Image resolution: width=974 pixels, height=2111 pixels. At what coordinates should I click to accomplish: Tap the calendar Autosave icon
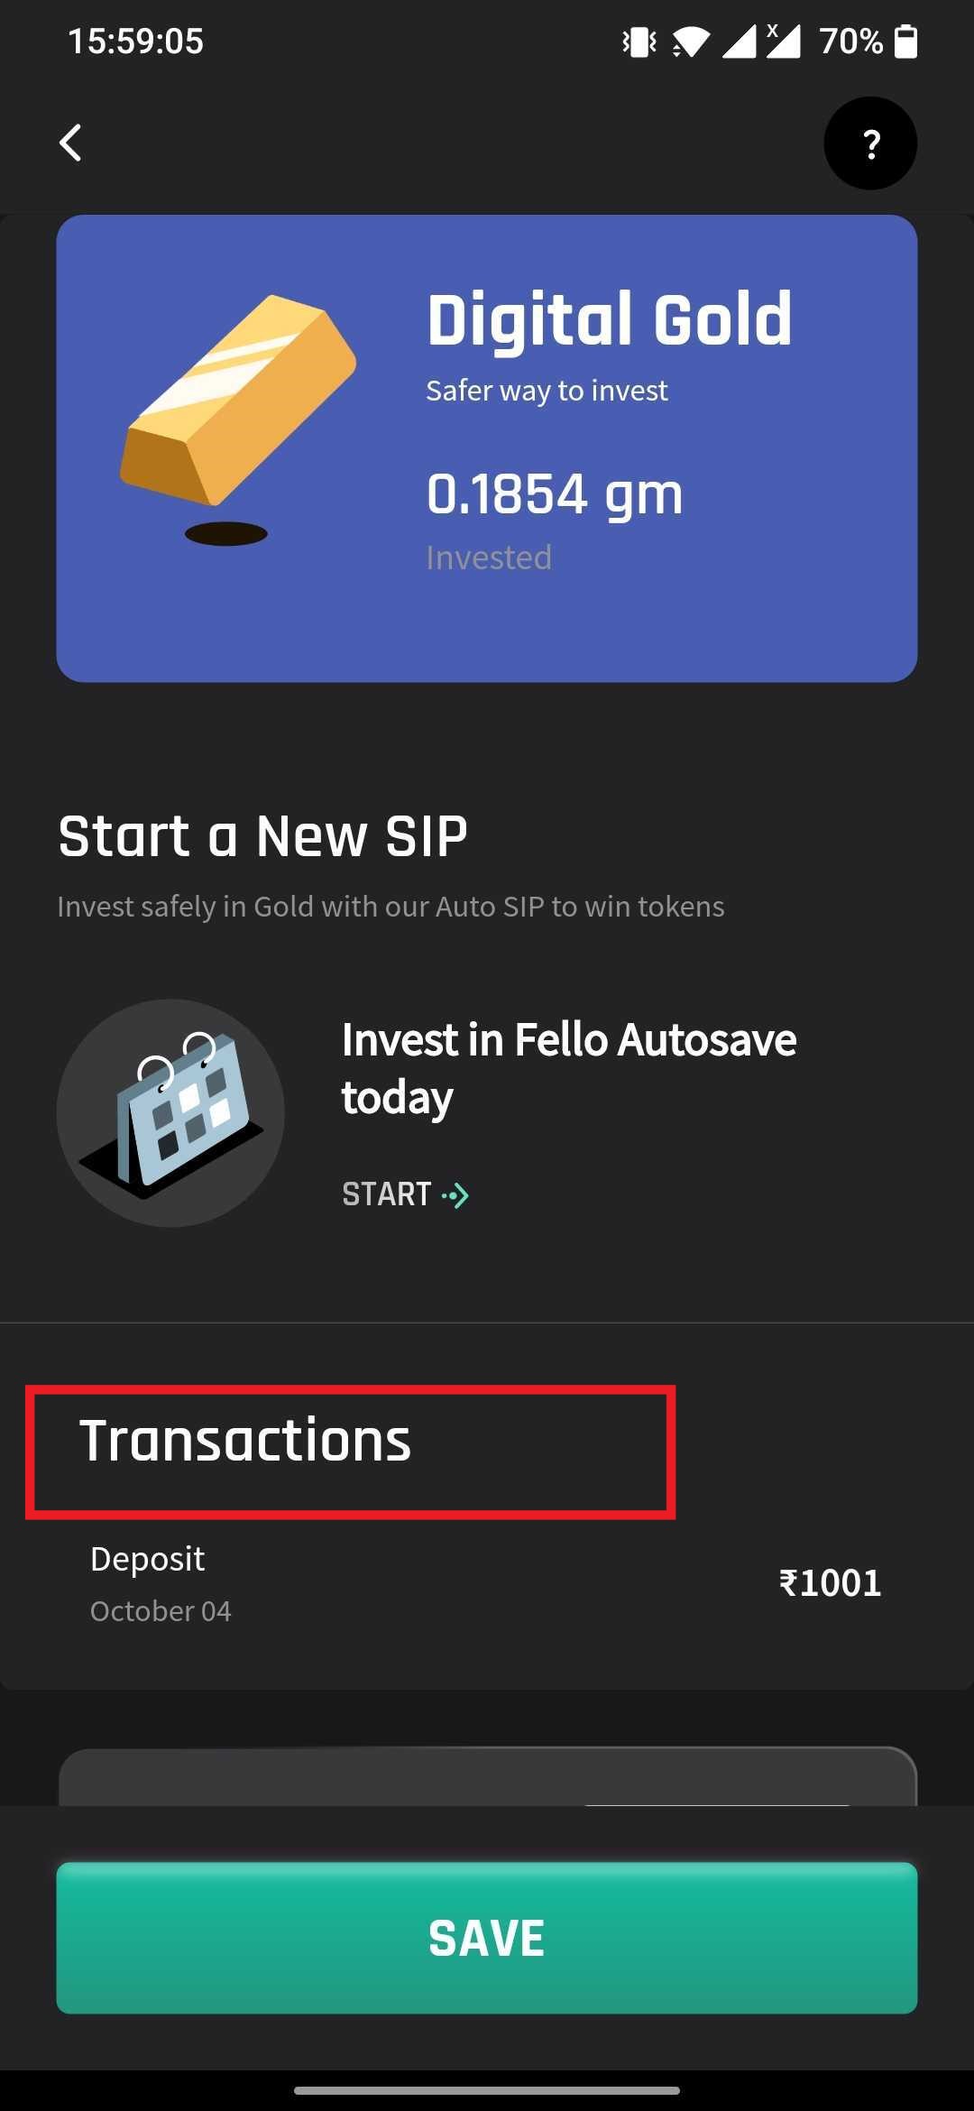pos(170,1112)
